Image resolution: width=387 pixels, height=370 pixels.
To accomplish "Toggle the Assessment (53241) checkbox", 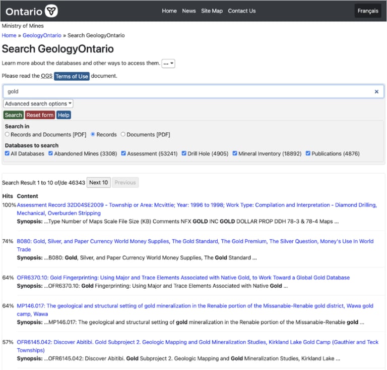I will tap(123, 153).
